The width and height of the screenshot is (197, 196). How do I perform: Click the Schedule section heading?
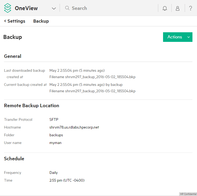coord(14,158)
